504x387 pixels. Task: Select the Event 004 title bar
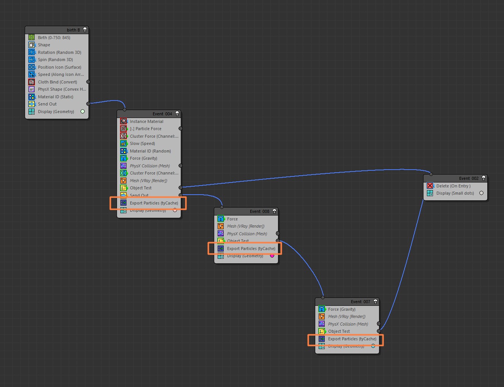point(149,114)
